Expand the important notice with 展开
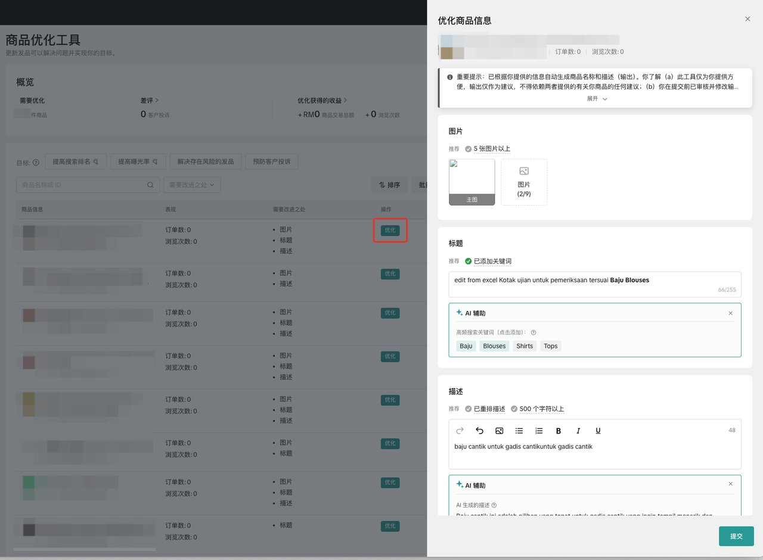Viewport: 763px width, 560px height. (597, 99)
